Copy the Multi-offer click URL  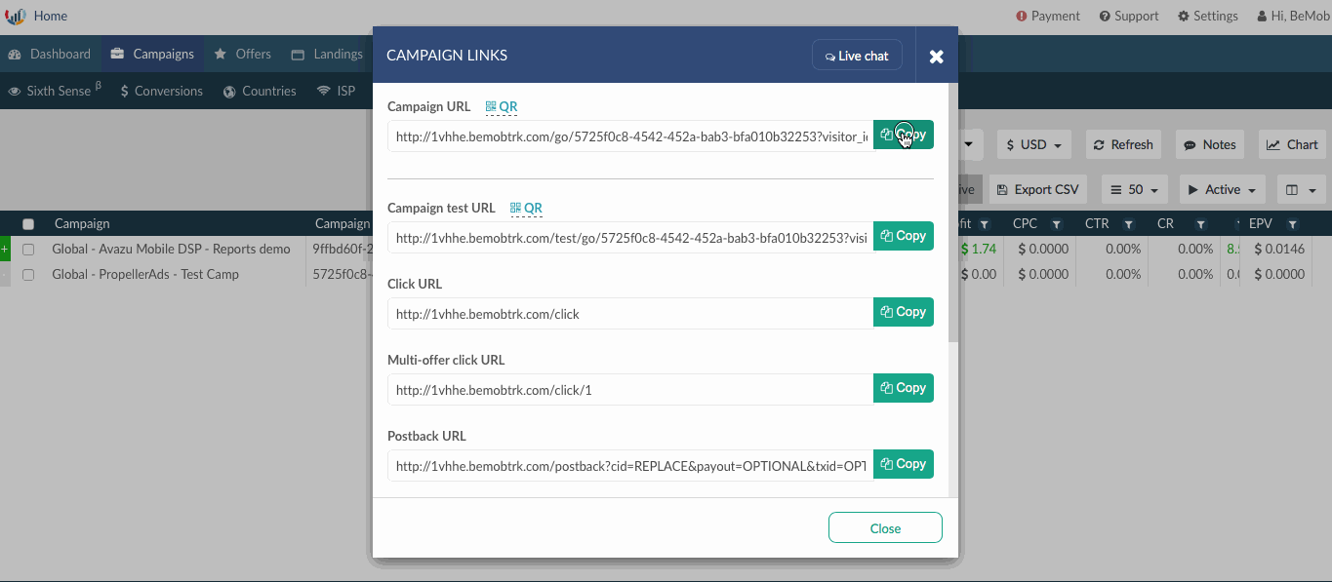coord(904,388)
